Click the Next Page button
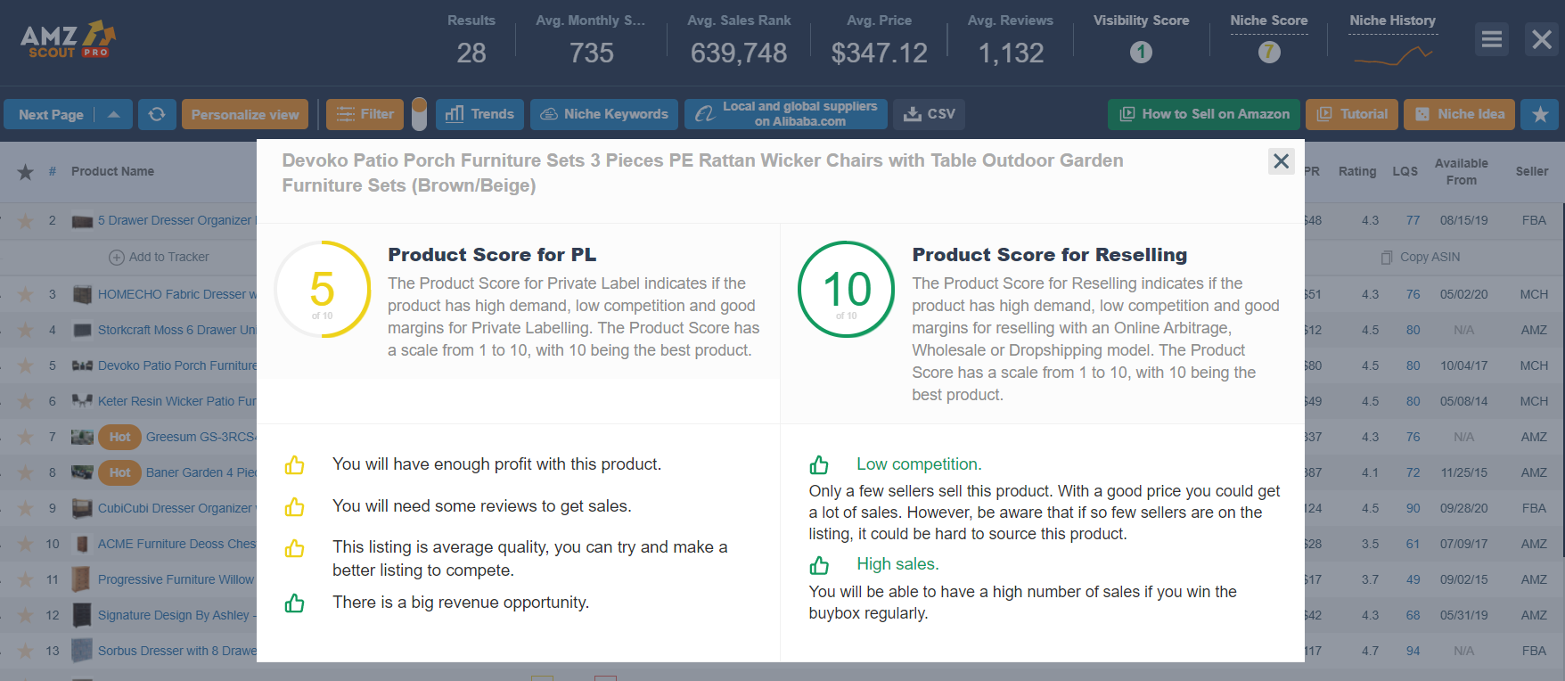1565x681 pixels. point(51,114)
